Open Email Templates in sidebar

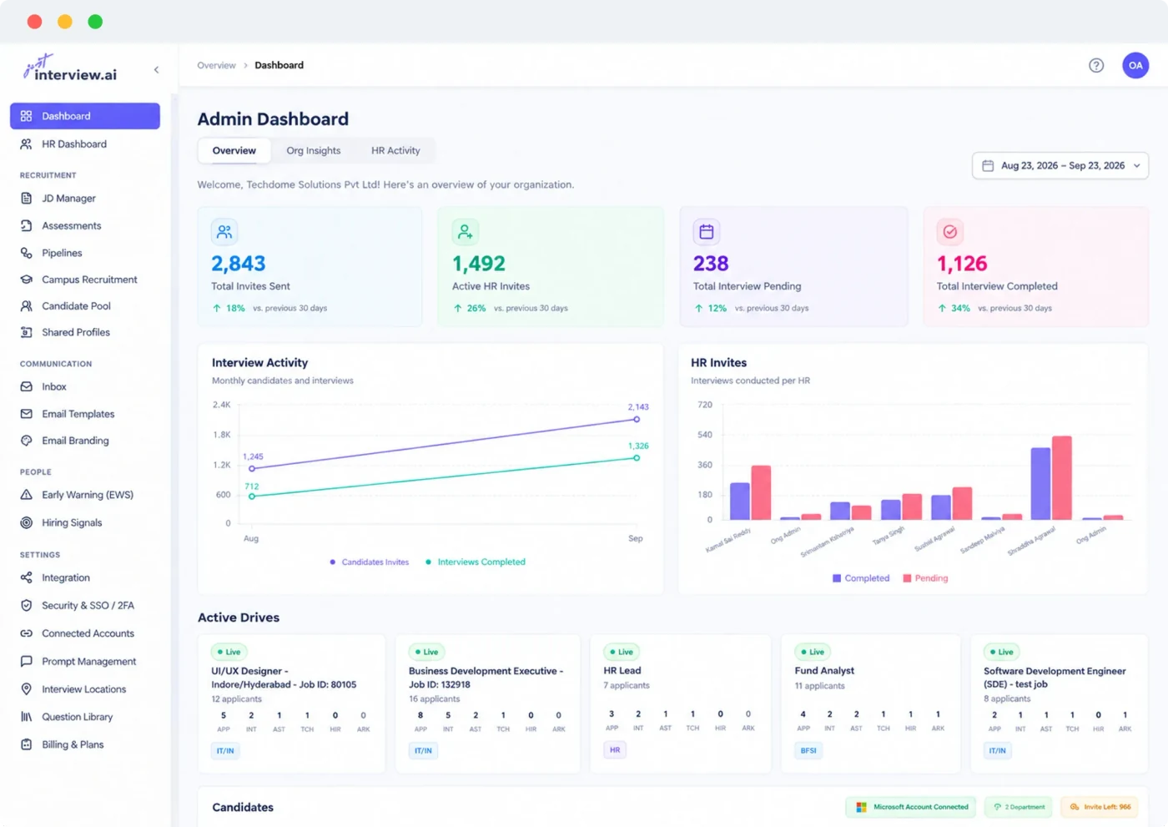click(x=78, y=414)
